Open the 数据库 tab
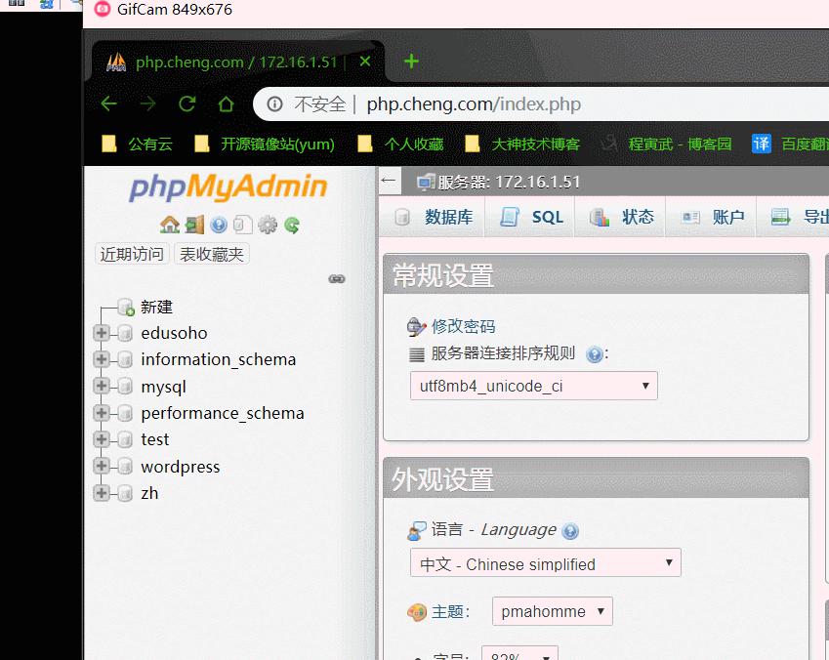The height and width of the screenshot is (660, 829). [x=434, y=217]
